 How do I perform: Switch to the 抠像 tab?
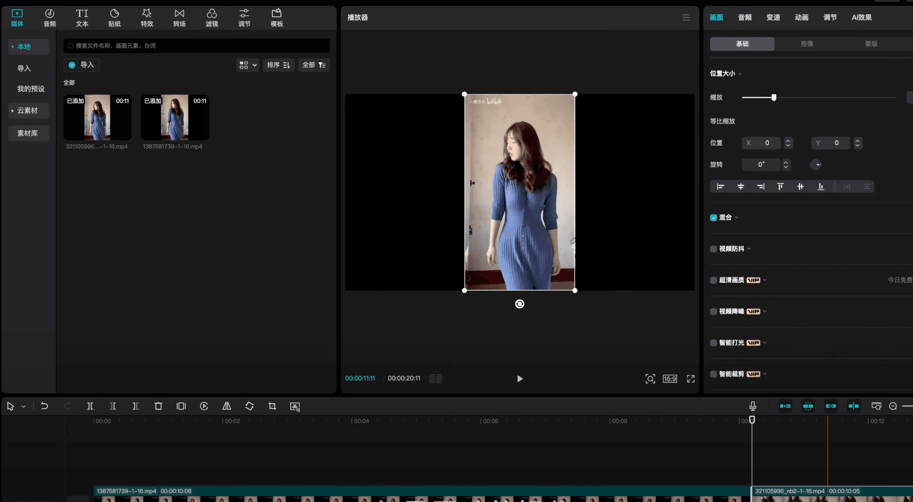click(807, 44)
